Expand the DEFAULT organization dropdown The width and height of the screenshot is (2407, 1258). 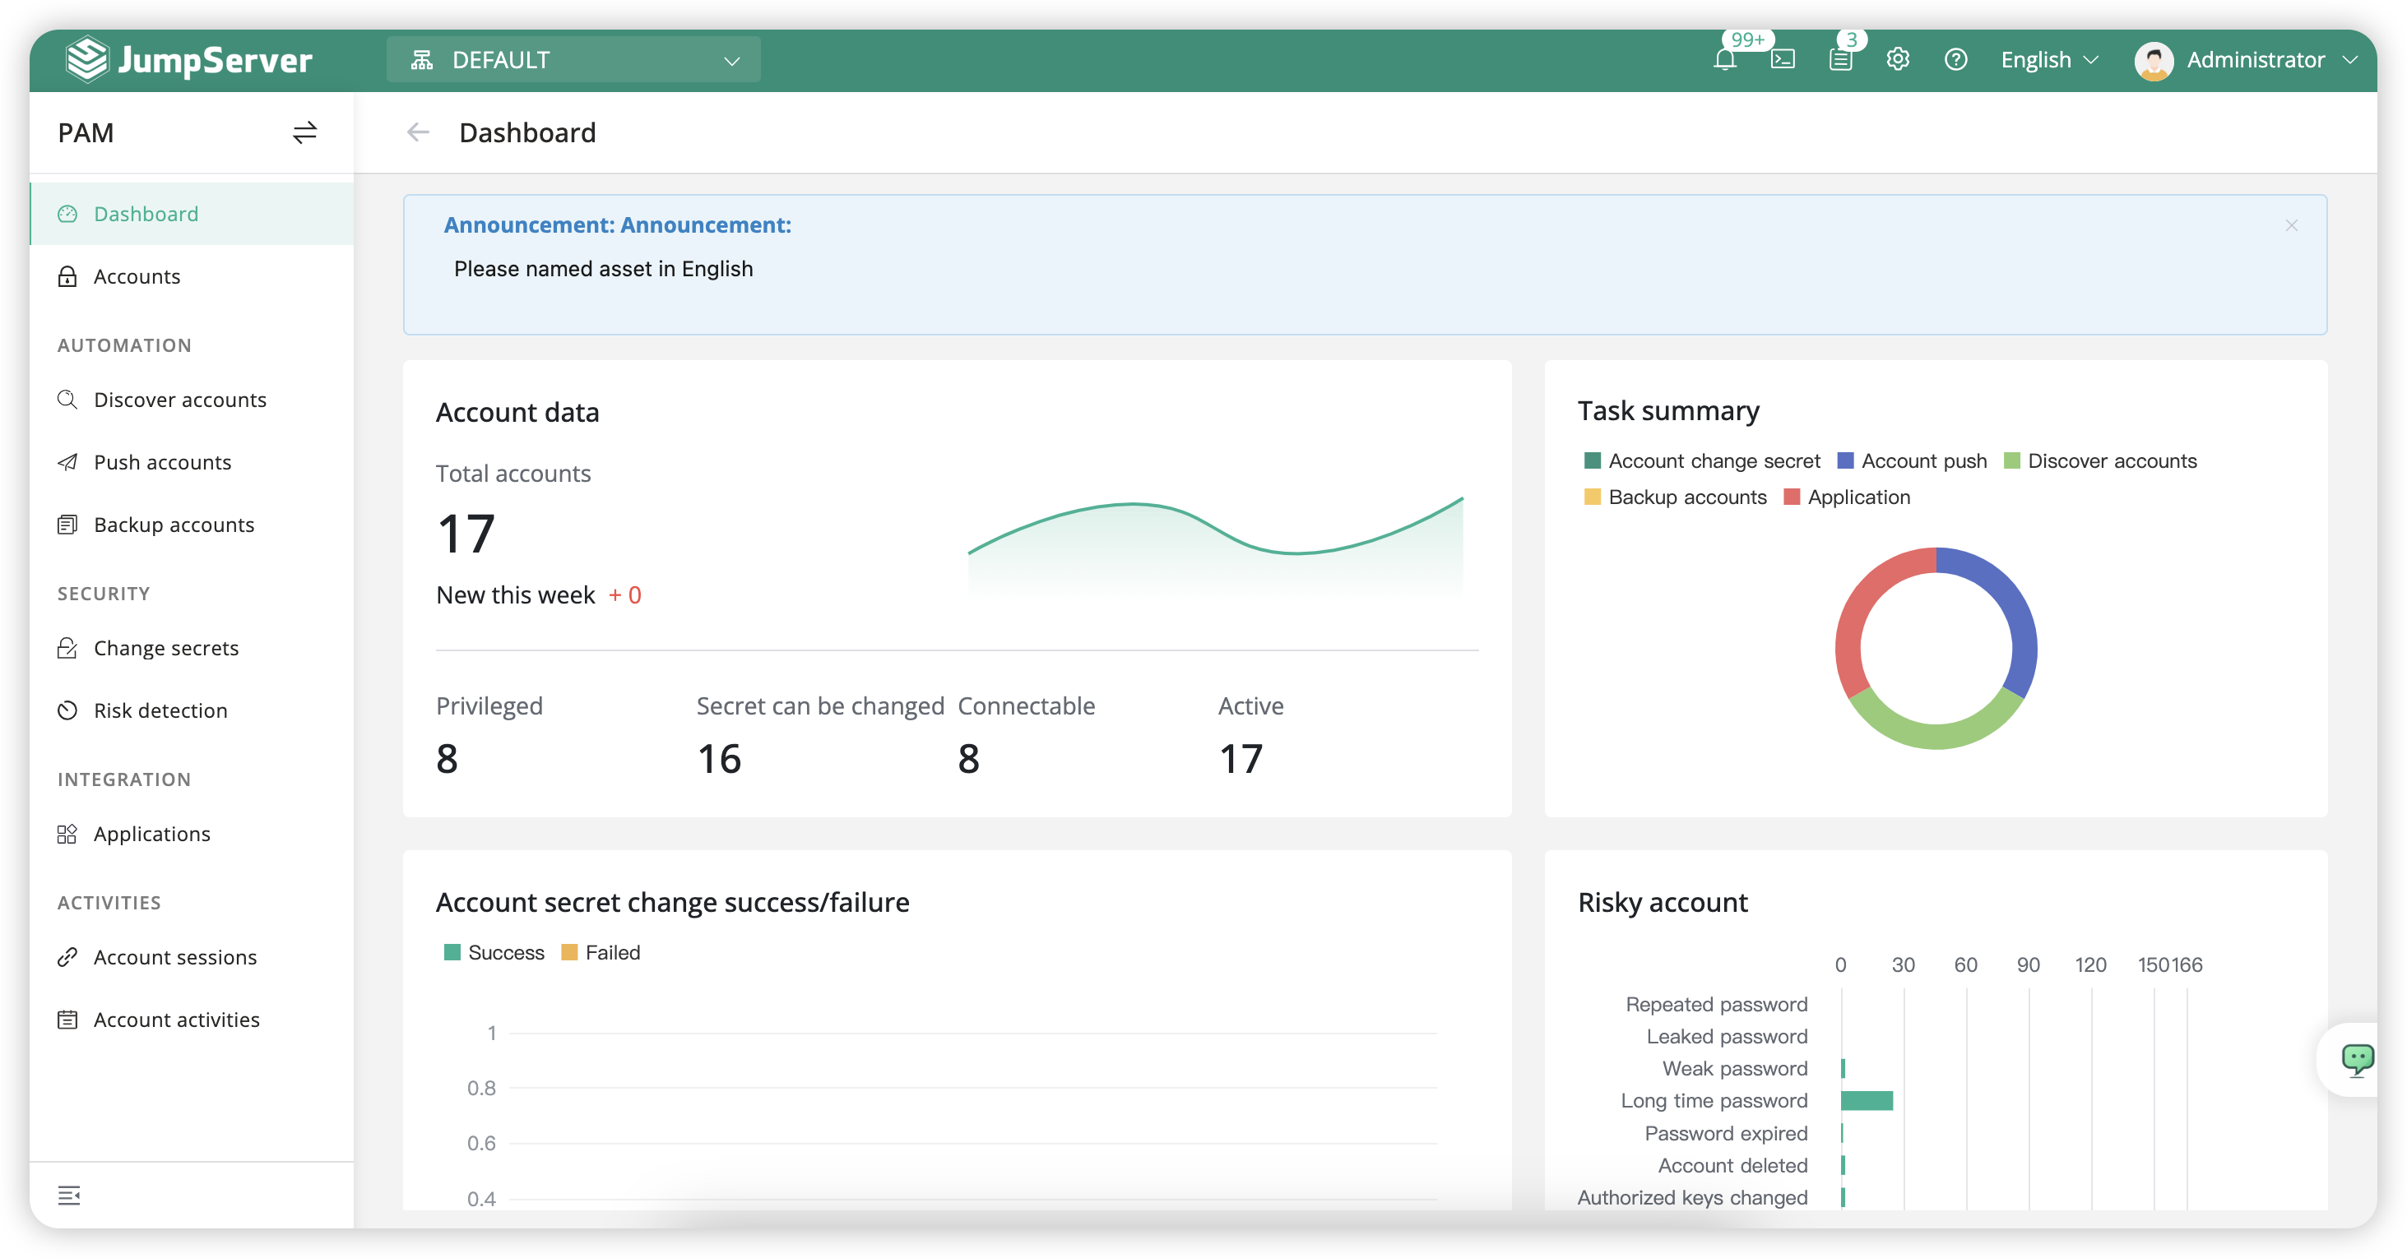tap(573, 60)
